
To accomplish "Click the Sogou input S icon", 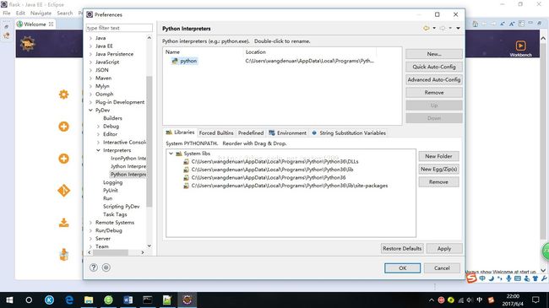I will [x=471, y=278].
